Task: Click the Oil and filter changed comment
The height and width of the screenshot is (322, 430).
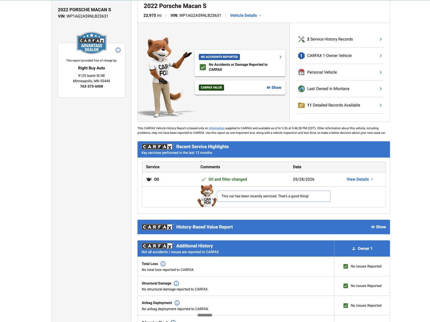Action: coord(228,179)
